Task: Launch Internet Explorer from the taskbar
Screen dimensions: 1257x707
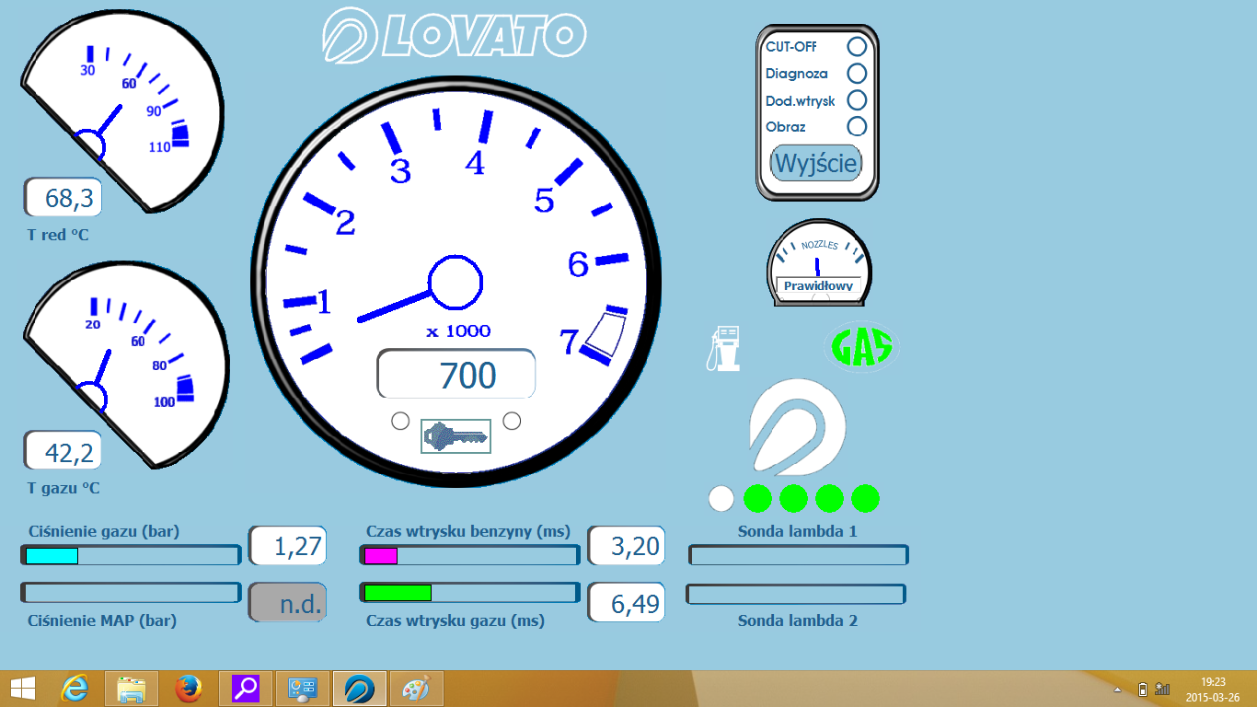Action: pyautogui.click(x=75, y=689)
